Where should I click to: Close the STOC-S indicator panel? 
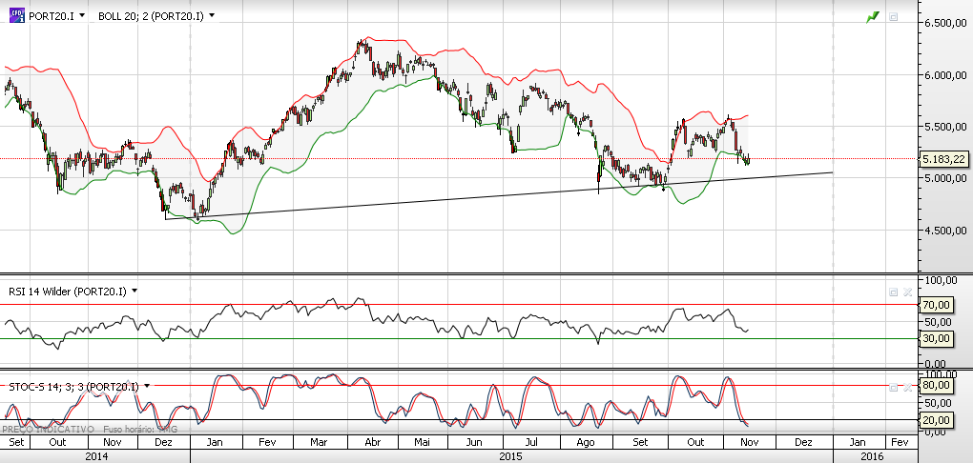pos(907,387)
